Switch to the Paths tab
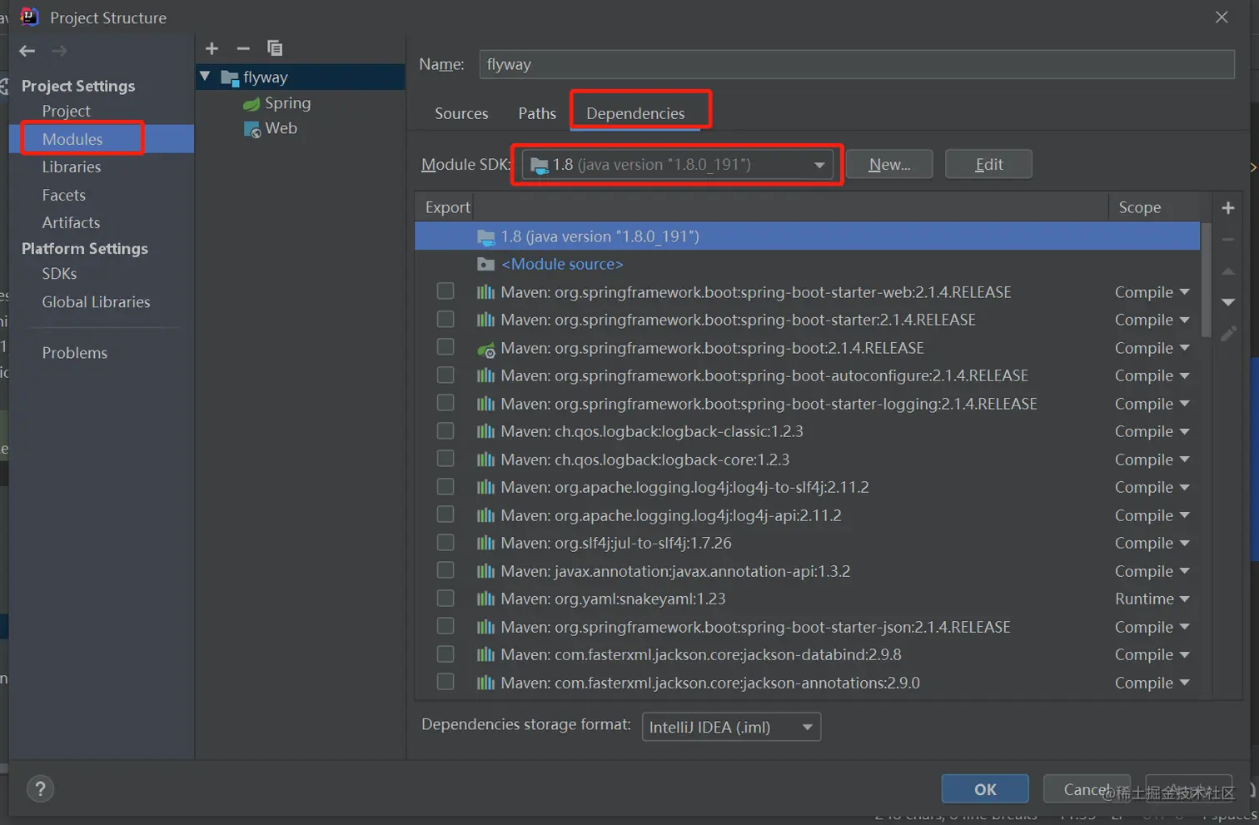 coord(537,113)
